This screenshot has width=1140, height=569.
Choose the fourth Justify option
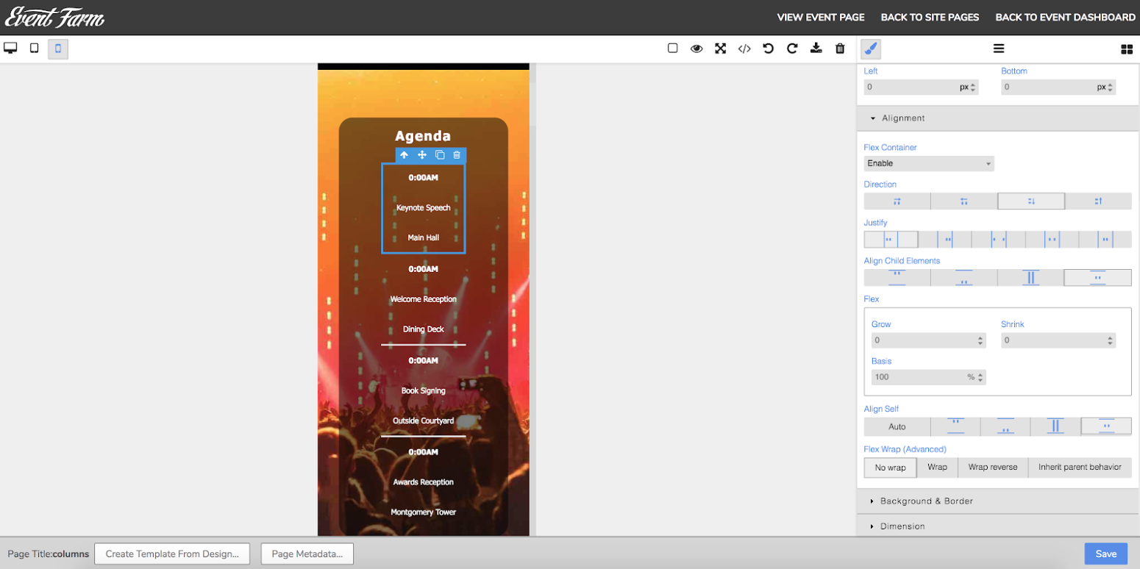click(1052, 240)
